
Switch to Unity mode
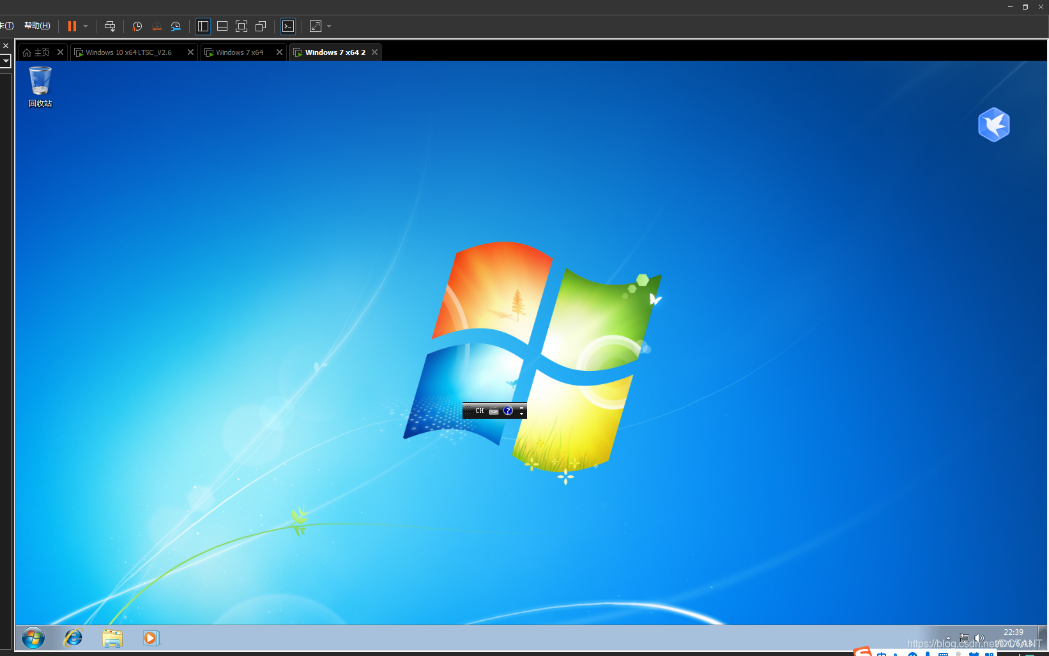[x=261, y=26]
